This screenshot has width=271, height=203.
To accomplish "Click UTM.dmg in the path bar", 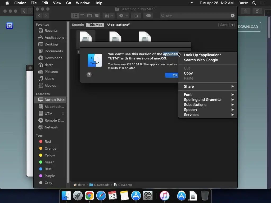I will coord(123,185).
